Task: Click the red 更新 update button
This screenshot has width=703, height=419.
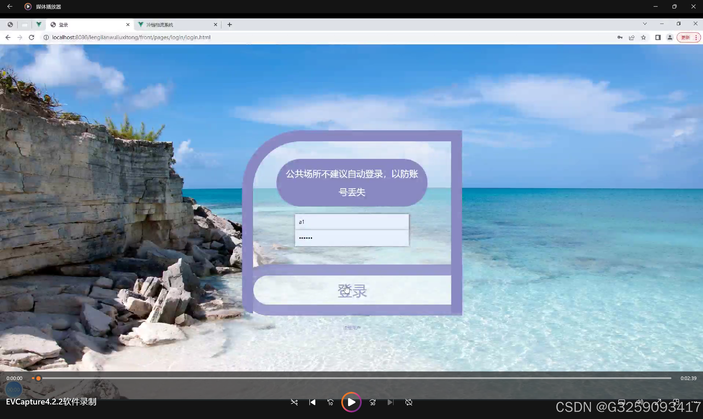Action: point(686,37)
